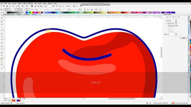Select the Polygon tool
This screenshot has width=191, height=107.
pos(2,39)
